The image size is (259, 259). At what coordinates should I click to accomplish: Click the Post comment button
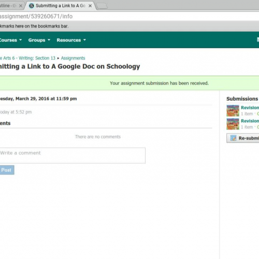(x=7, y=170)
